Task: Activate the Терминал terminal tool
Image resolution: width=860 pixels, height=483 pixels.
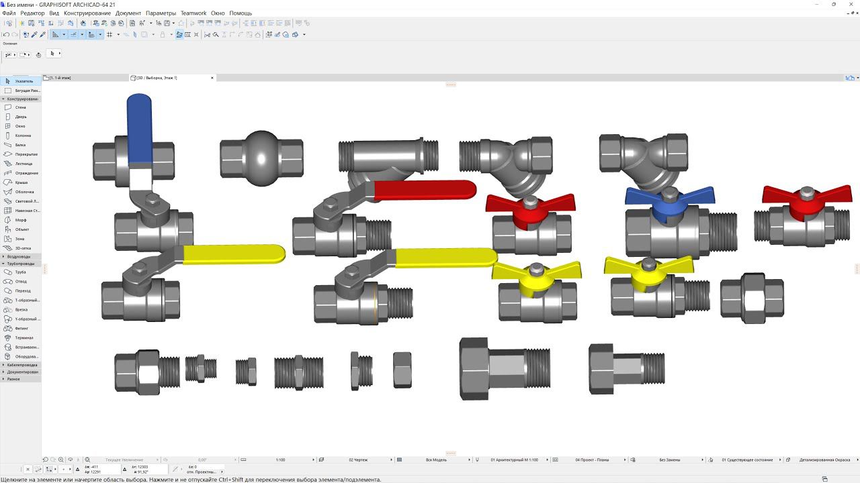Action: click(x=20, y=338)
